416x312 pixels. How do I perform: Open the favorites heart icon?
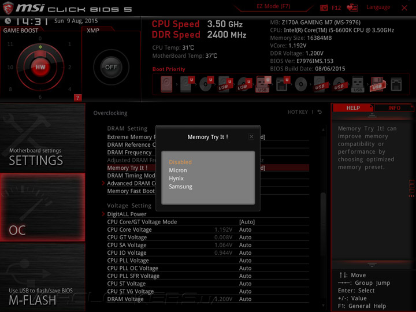352,8
